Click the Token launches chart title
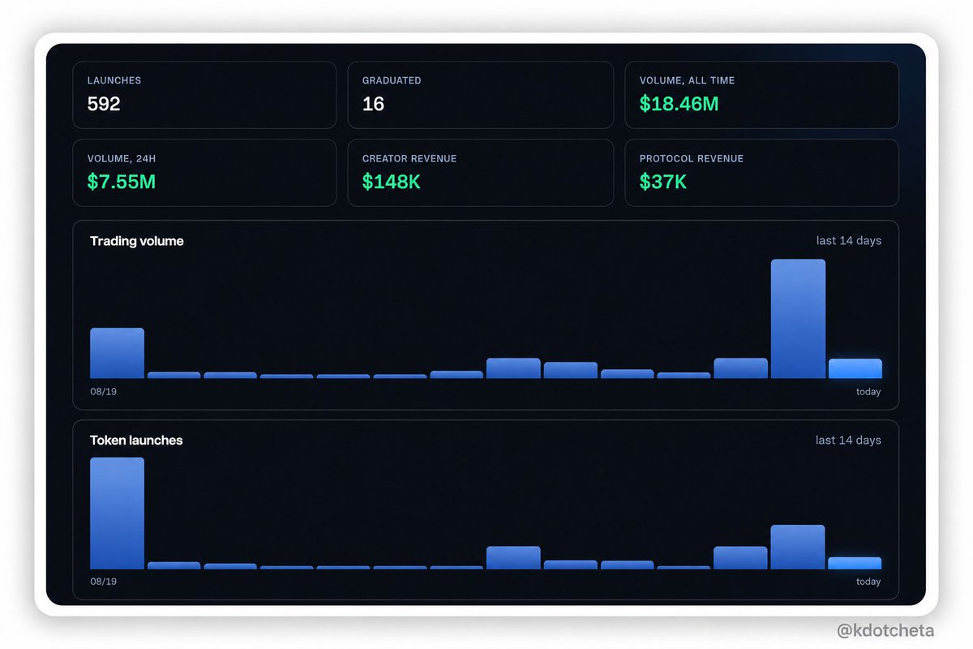The image size is (973, 649). pos(136,441)
